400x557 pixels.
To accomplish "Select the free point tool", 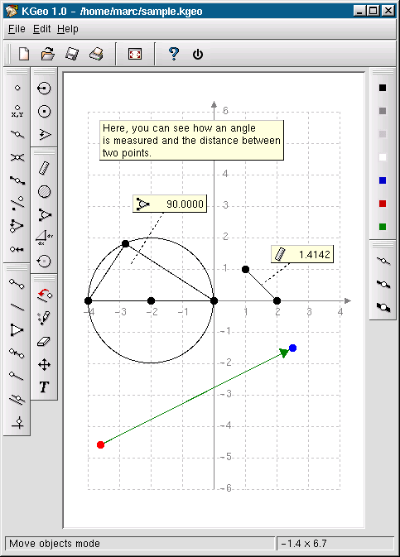I will 17,88.
